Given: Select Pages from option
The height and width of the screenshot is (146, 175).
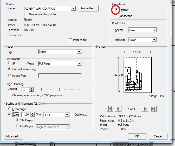Looking at the screenshot, I should click(x=9, y=75).
